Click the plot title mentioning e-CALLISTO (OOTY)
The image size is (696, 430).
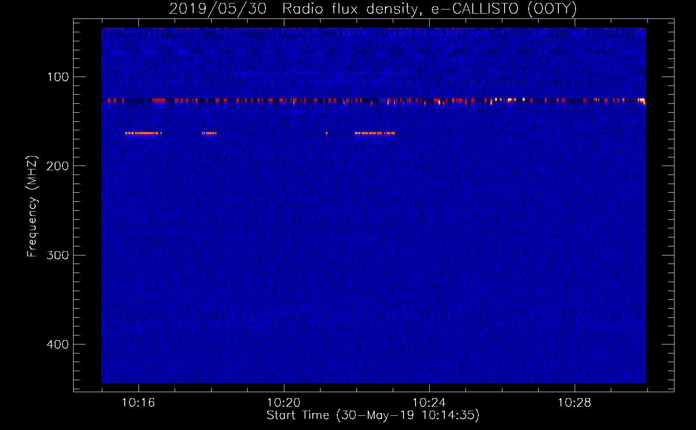click(x=373, y=9)
